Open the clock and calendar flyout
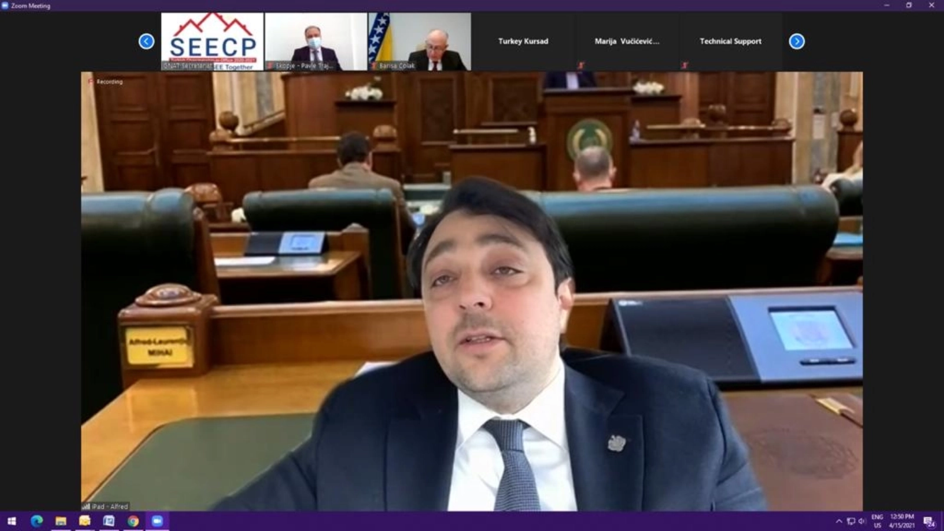This screenshot has height=531, width=944. tap(902, 521)
